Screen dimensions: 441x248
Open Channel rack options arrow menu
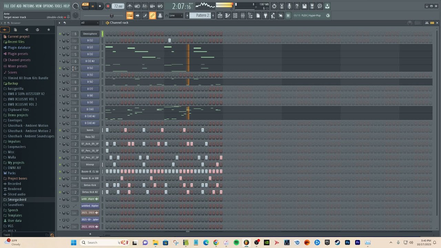pyautogui.click(x=59, y=23)
